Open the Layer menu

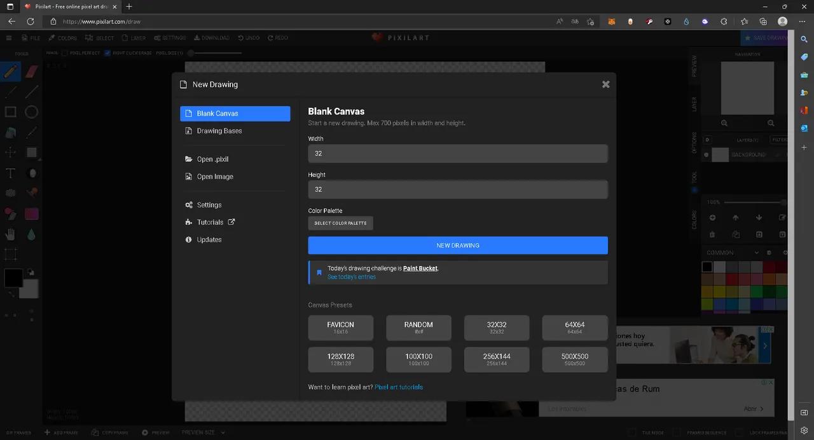point(134,38)
